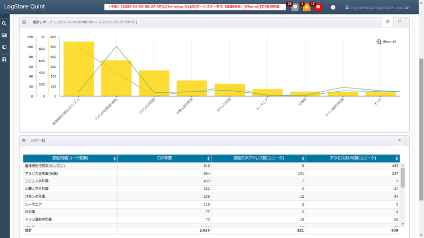The image size is (424, 238).
Task: Open the users icon in sidebar
Action: coord(4,59)
